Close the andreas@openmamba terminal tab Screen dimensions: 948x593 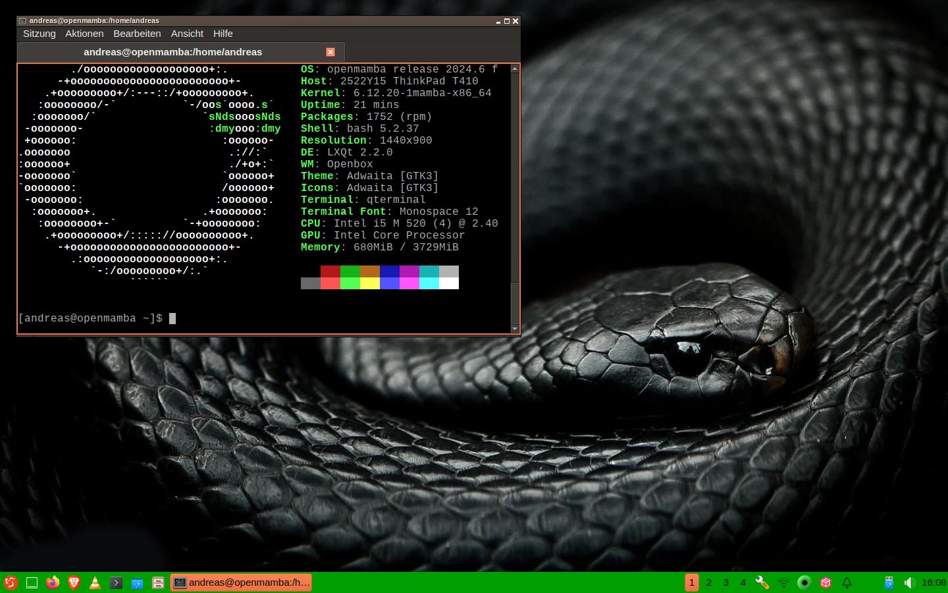[330, 52]
